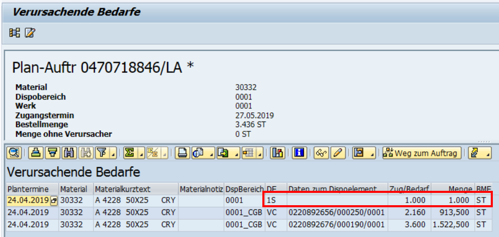Open the layout selection dropdown
Viewport: 499px width, 237px height.
click(x=259, y=153)
